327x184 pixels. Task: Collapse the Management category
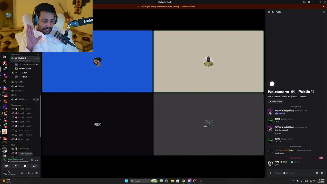click(17, 105)
